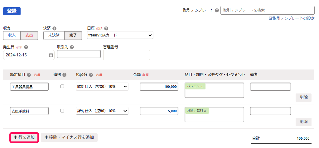Open 取引テンプレートの設定 link
This screenshot has width=319, height=148.
[x=292, y=18]
